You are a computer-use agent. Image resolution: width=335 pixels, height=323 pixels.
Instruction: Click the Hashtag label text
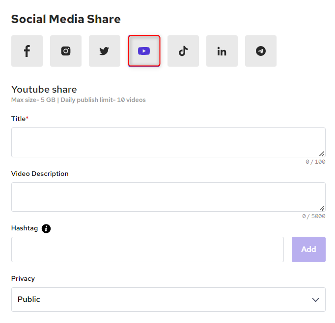[x=25, y=228]
